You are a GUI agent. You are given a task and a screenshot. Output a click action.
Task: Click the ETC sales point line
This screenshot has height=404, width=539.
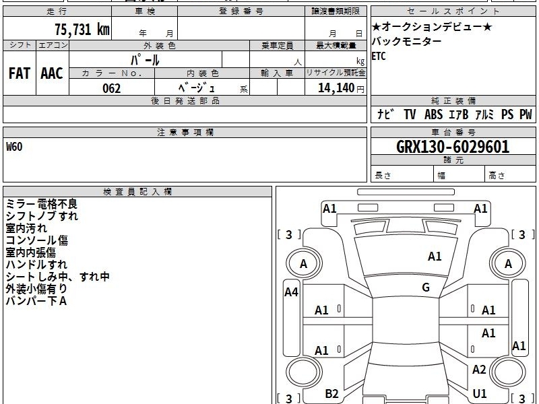[379, 56]
